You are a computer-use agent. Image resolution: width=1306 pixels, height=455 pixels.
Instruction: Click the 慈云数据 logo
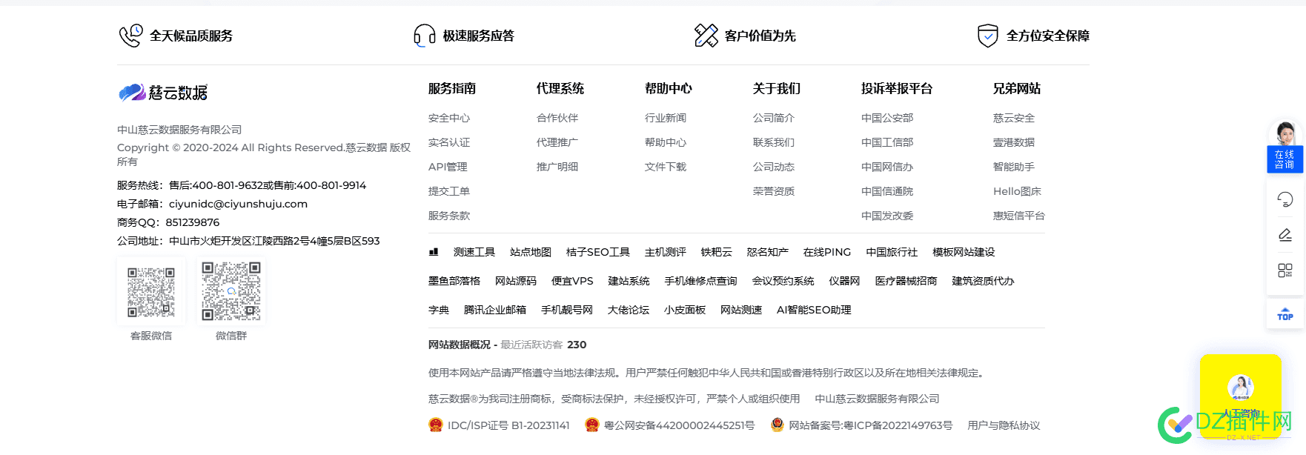(x=163, y=93)
